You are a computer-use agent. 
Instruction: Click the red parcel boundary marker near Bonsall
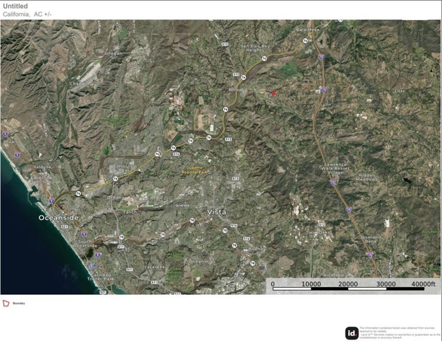pos(273,93)
